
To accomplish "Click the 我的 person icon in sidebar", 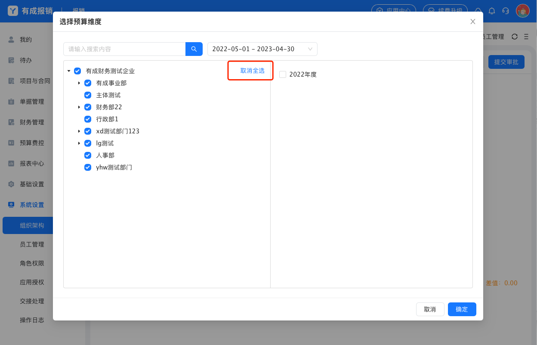I will click(12, 40).
